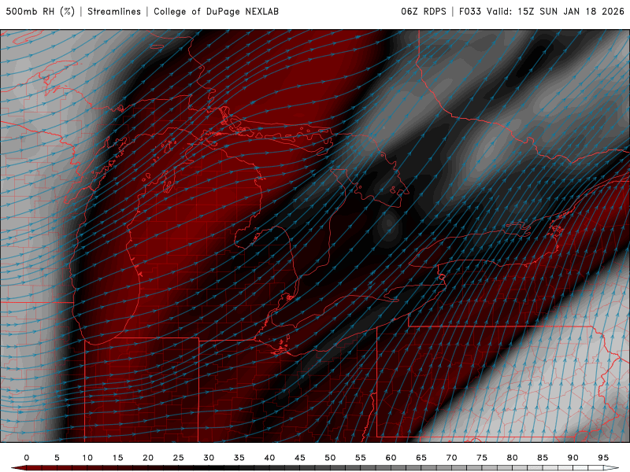Click the "F033" forecast hour text

pos(470,11)
